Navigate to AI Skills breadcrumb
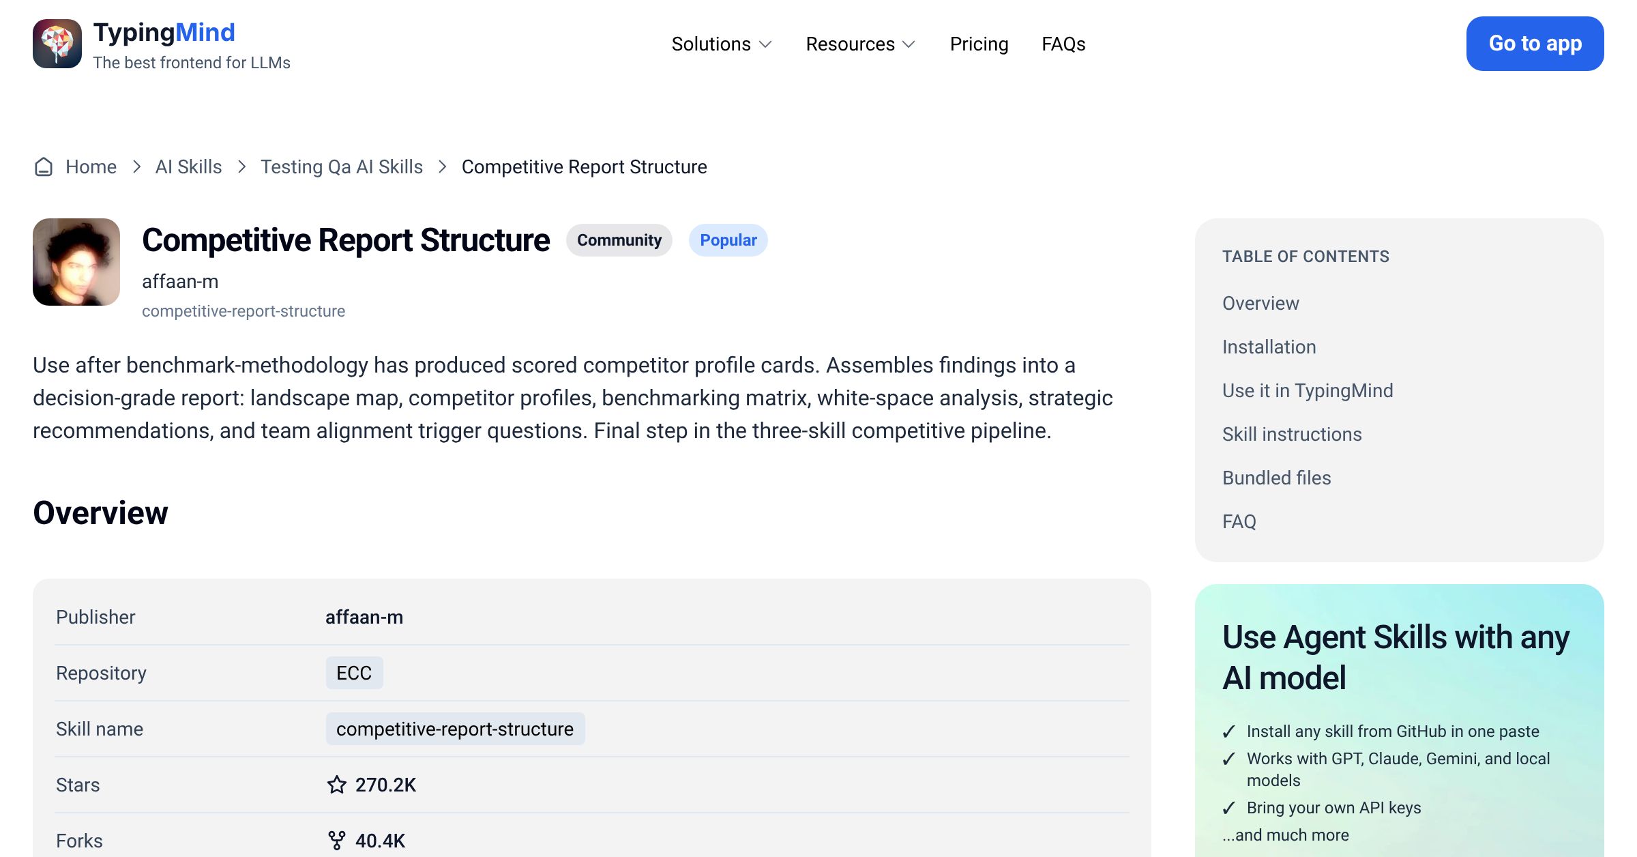The height and width of the screenshot is (857, 1637). (188, 167)
